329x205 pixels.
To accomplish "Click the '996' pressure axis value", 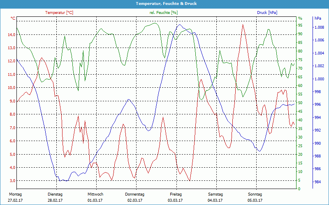I will click(x=318, y=105).
